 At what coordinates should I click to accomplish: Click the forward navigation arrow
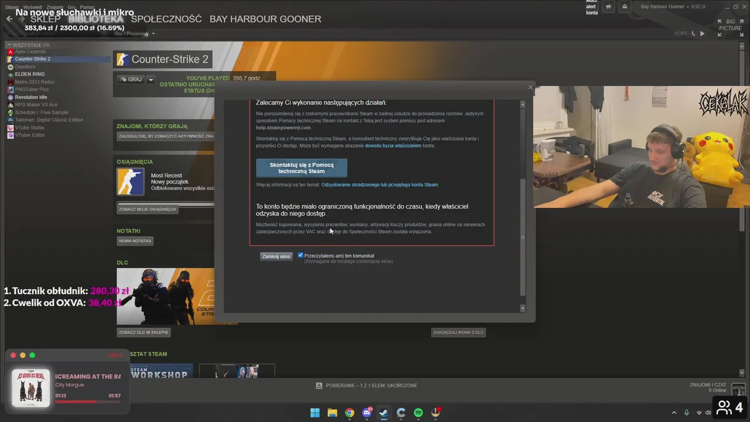click(22, 19)
